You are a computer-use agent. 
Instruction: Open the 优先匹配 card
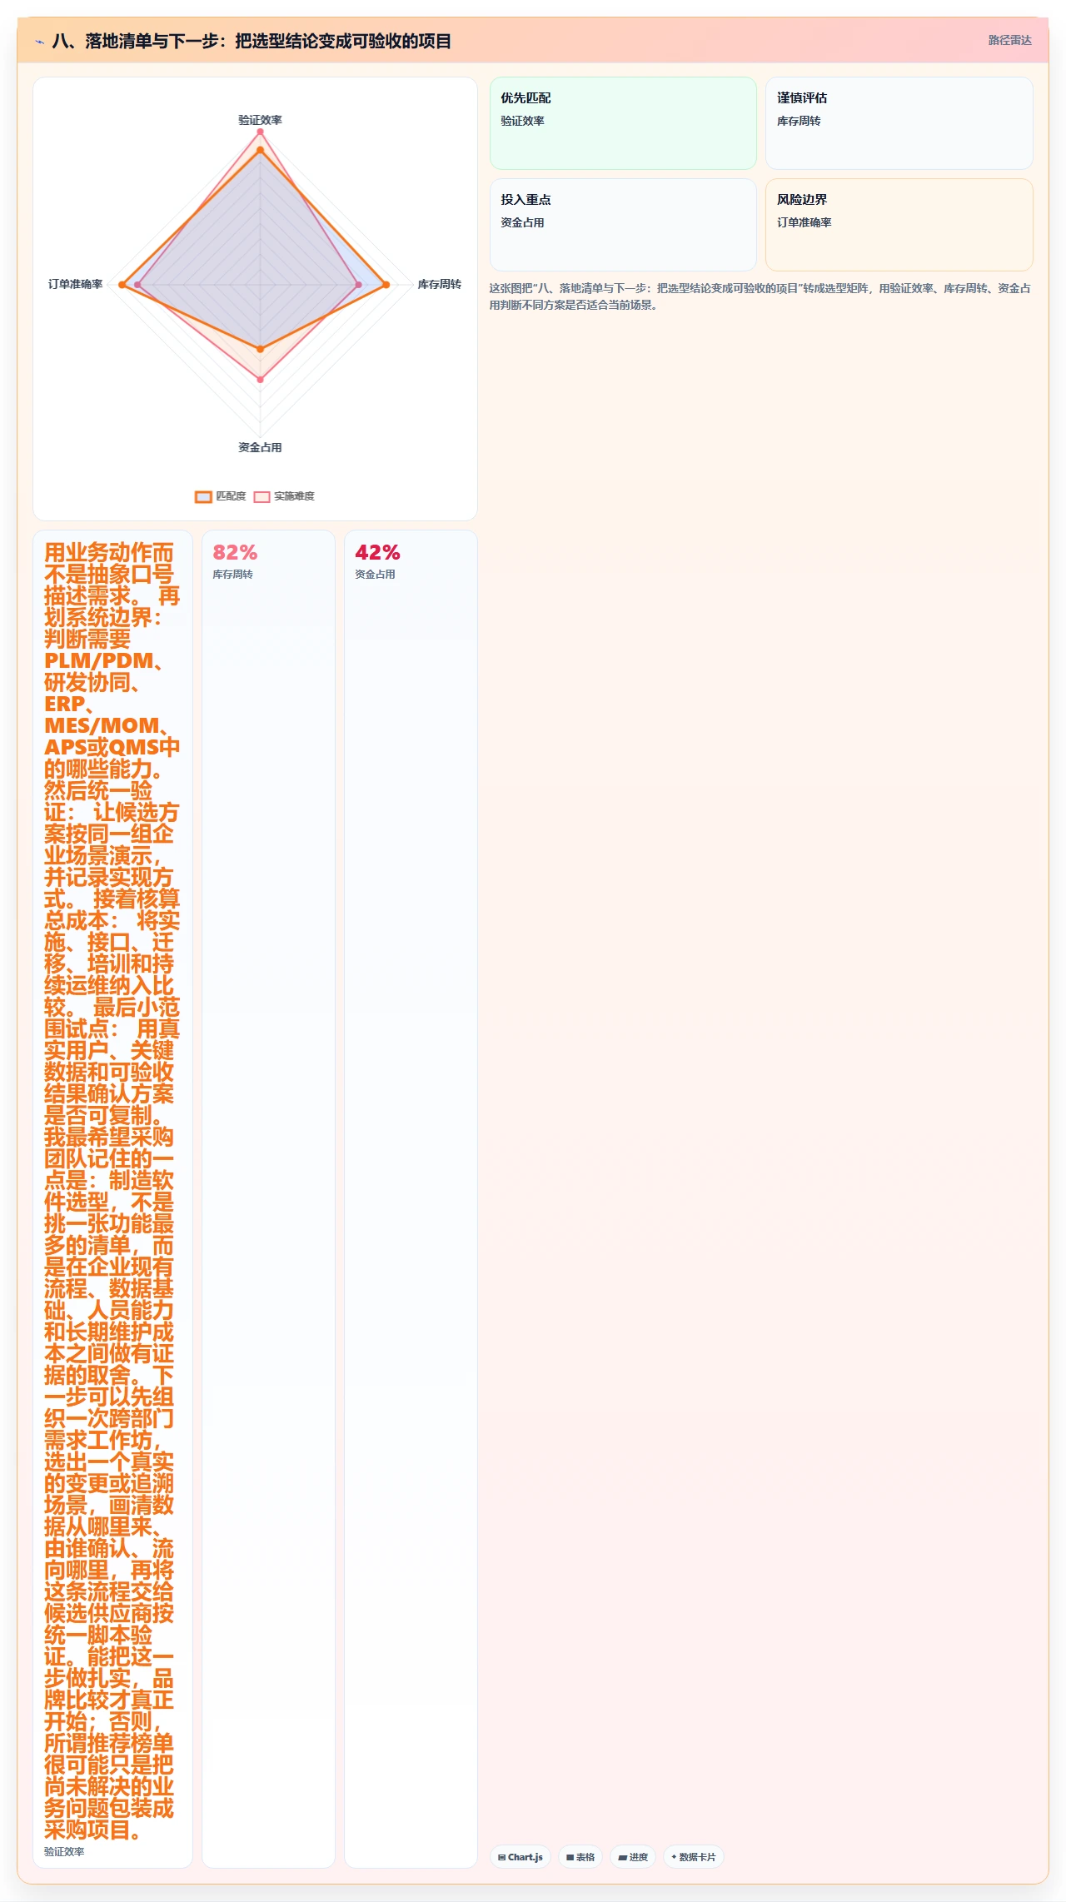click(623, 123)
